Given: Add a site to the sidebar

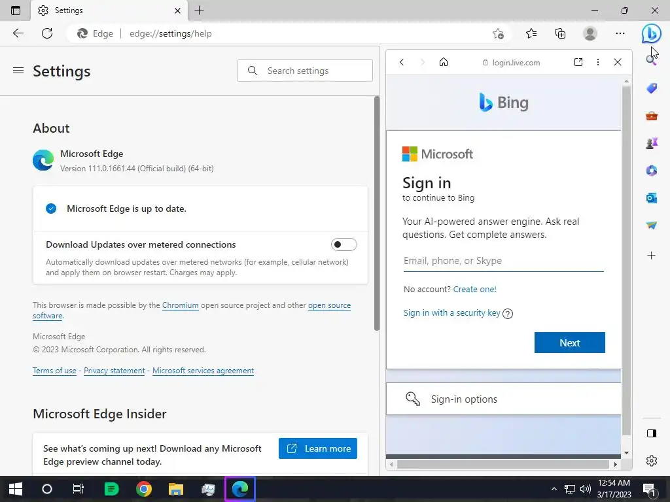Looking at the screenshot, I should click(x=651, y=256).
